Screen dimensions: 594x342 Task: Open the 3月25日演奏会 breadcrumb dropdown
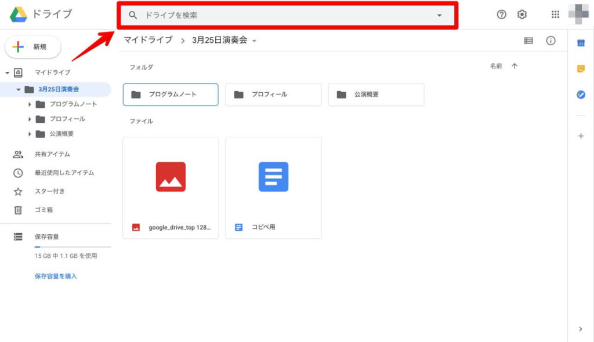click(254, 41)
